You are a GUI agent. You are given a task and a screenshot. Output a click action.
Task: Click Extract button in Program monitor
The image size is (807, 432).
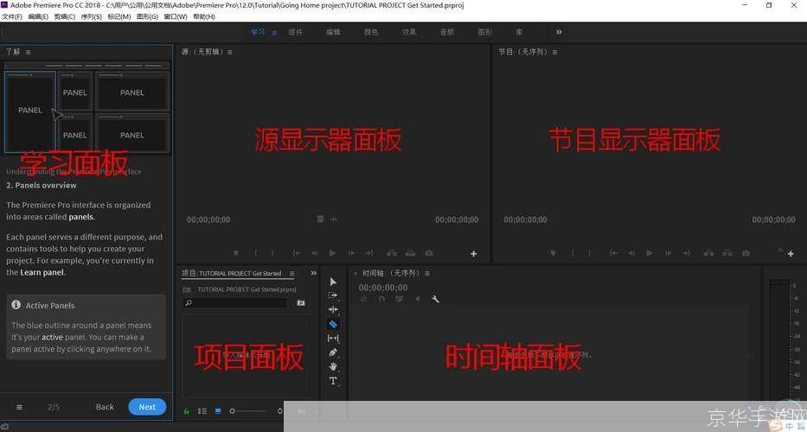[727, 253]
